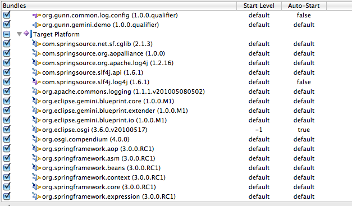This screenshot has width=352, height=206.
Task: Click the Auto-Start column header
Action: (304, 6)
